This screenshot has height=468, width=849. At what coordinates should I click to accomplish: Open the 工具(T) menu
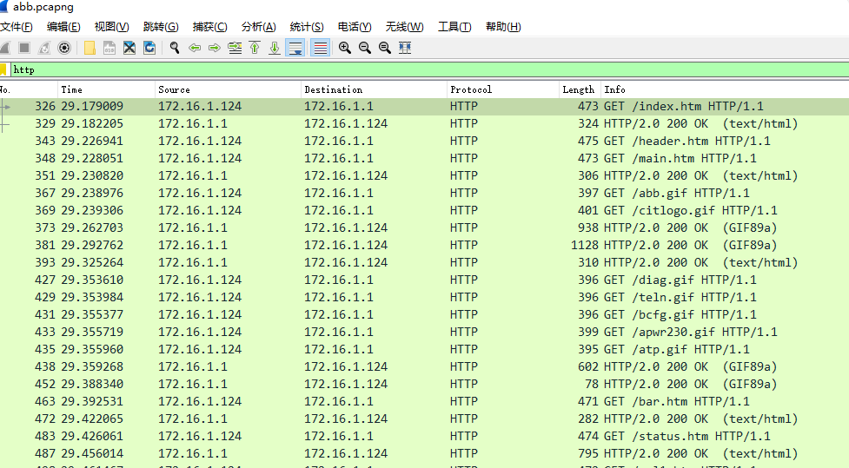click(454, 27)
